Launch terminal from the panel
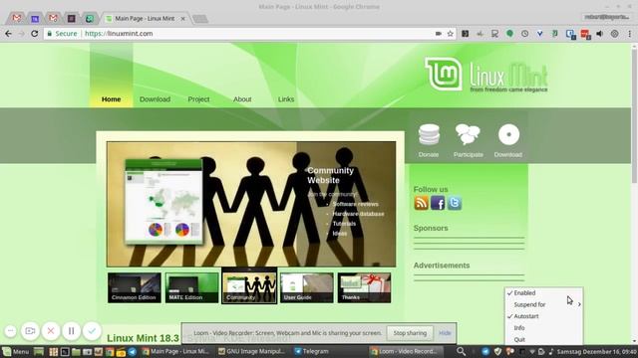Image resolution: width=638 pixels, height=358 pixels. [65, 352]
